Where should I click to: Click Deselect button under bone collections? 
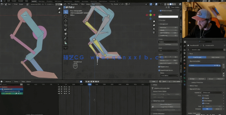220,79
